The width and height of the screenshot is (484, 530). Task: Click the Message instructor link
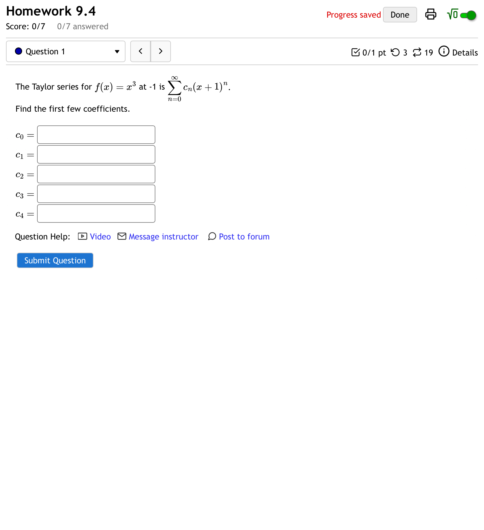163,236
